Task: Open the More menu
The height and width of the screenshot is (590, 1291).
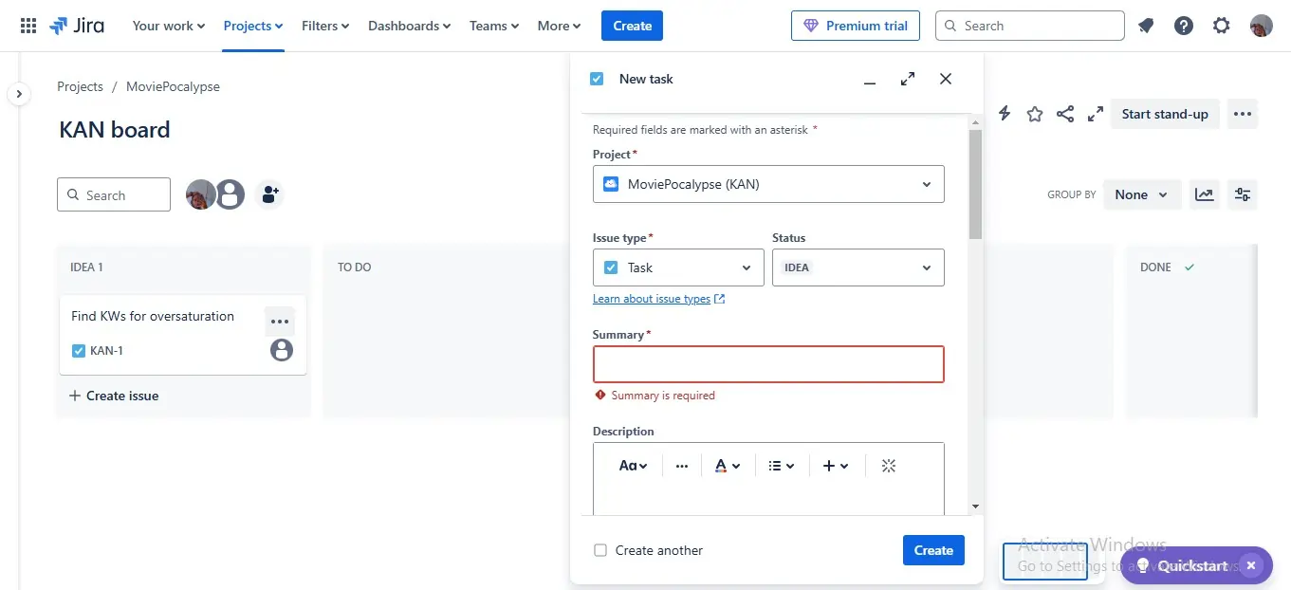Action: pyautogui.click(x=560, y=26)
